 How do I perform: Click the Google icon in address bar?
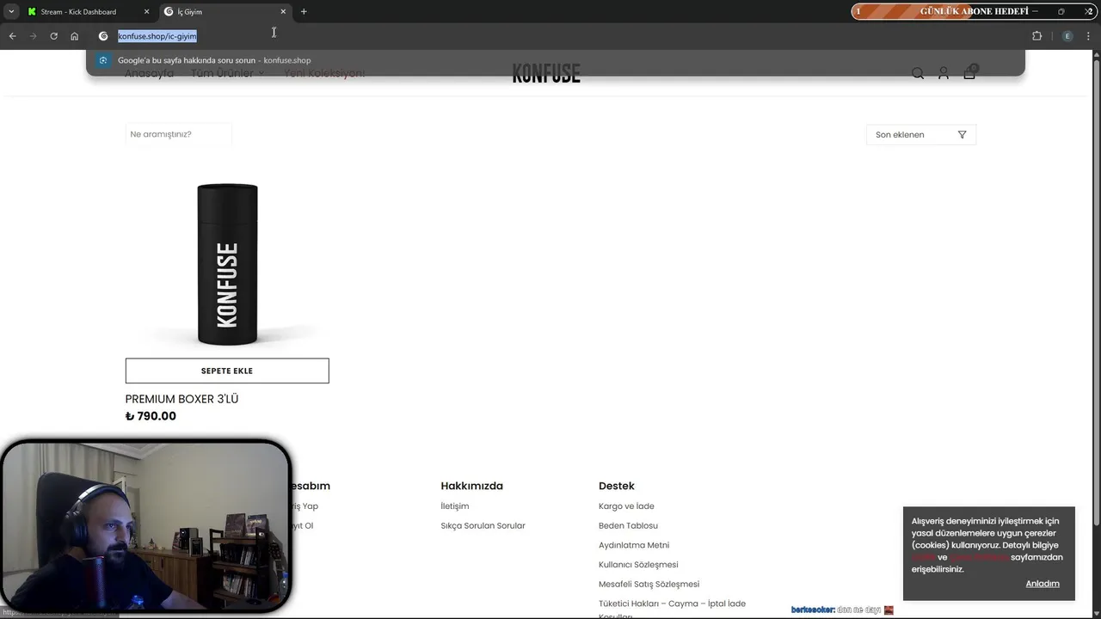[x=103, y=36]
